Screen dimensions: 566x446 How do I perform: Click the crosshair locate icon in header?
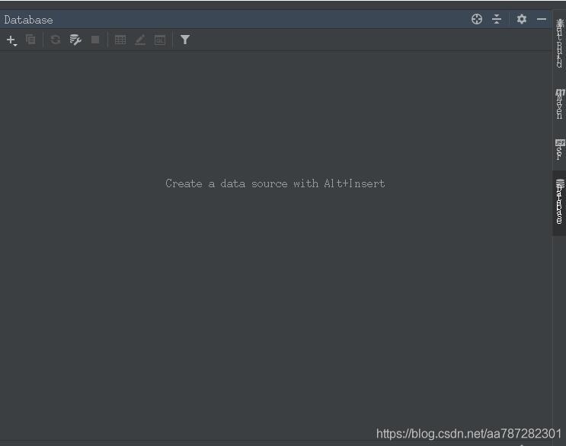[x=477, y=19]
